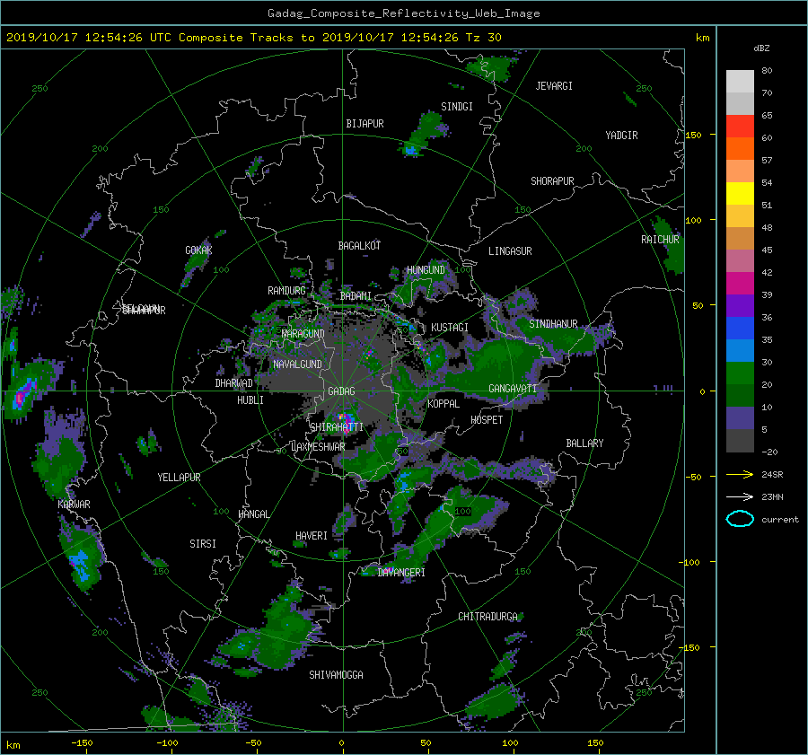Click the 0 km mark on bottom axis
Screen dimensions: 808x755
(x=341, y=743)
